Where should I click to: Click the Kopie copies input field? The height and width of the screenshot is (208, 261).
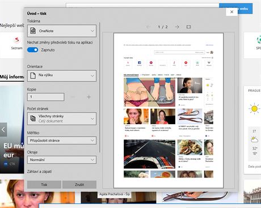45,97
